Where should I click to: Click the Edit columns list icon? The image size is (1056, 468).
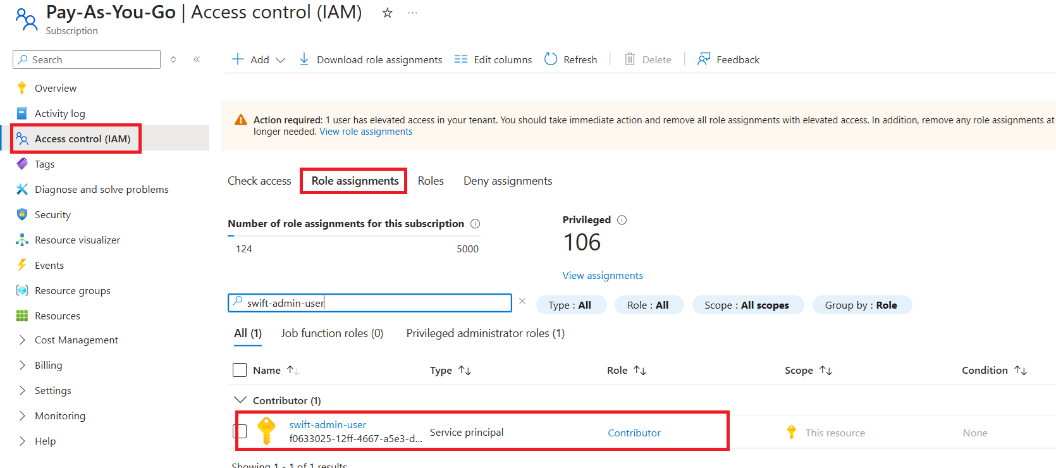461,59
